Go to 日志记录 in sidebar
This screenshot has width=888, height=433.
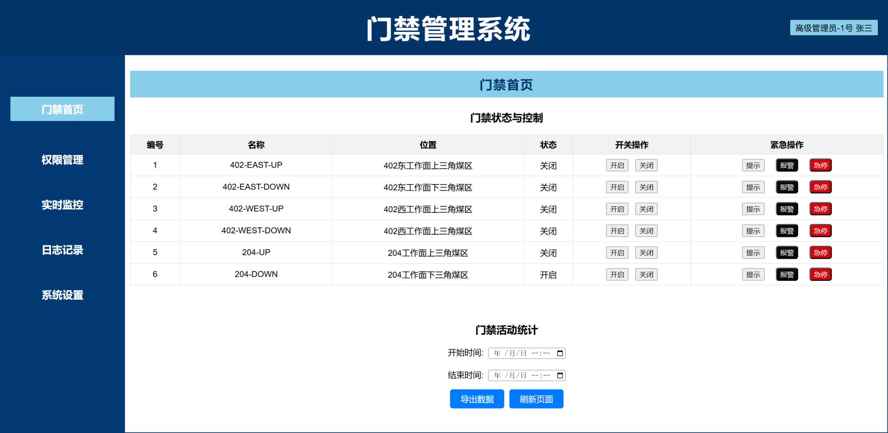point(62,250)
